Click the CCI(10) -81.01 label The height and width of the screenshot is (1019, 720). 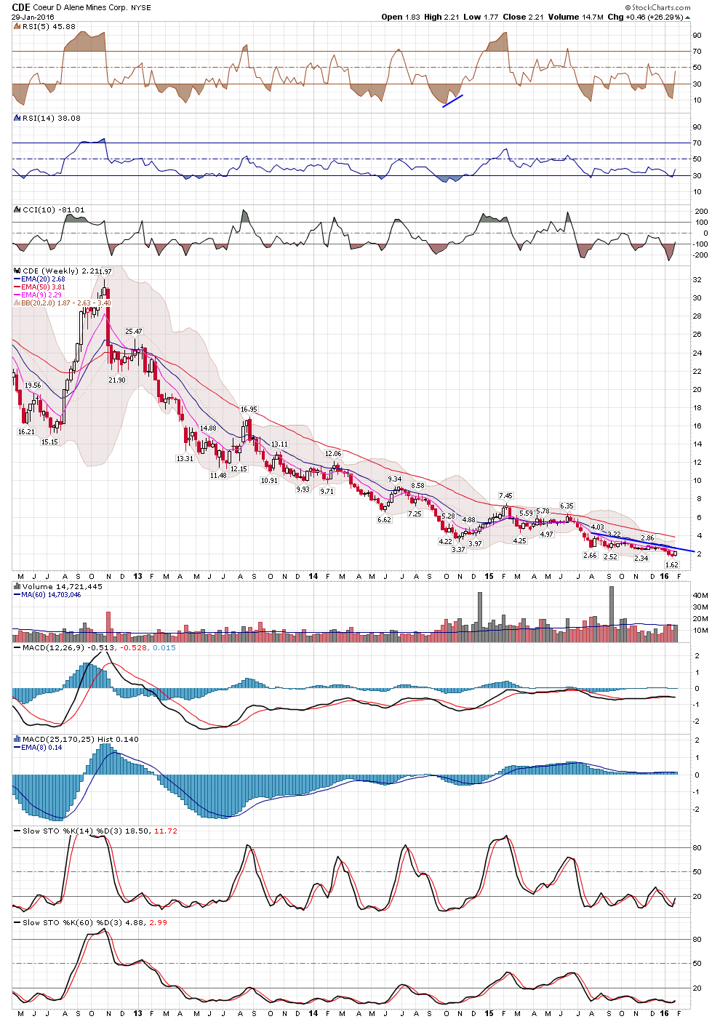54,209
